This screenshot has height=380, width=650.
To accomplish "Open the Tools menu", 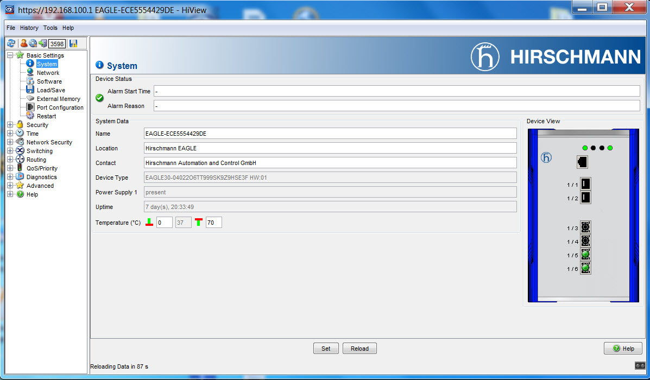I will [50, 28].
